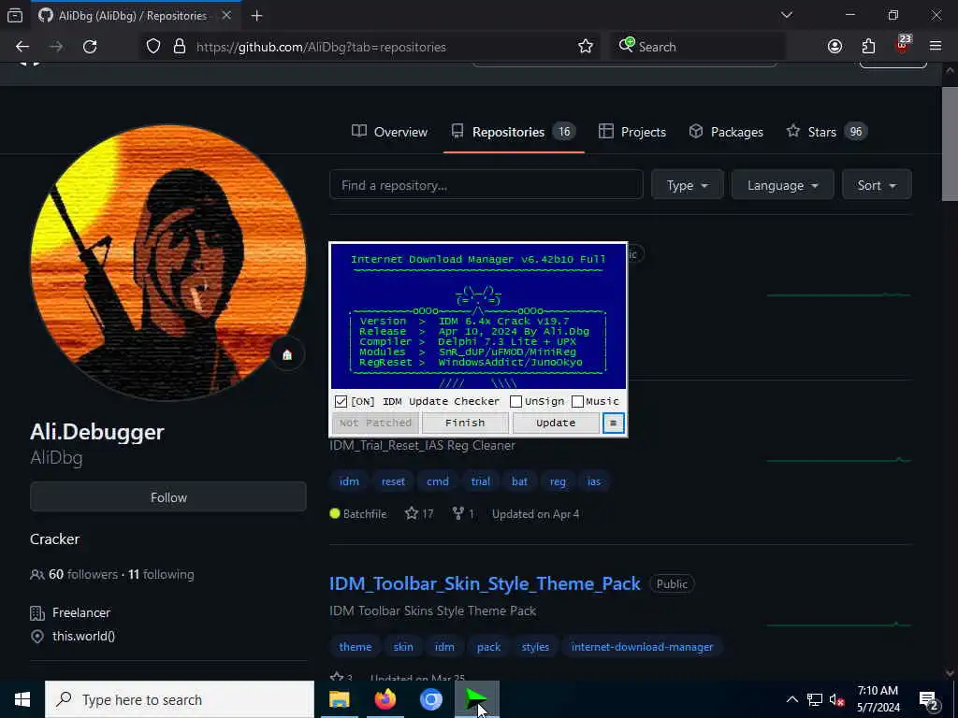Open the Stars tab

pos(827,132)
